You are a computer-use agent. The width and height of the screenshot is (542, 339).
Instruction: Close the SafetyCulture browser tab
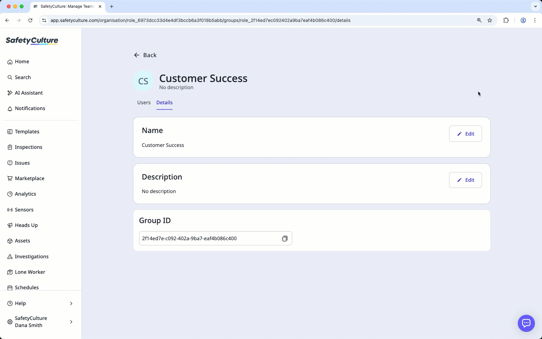[100, 6]
